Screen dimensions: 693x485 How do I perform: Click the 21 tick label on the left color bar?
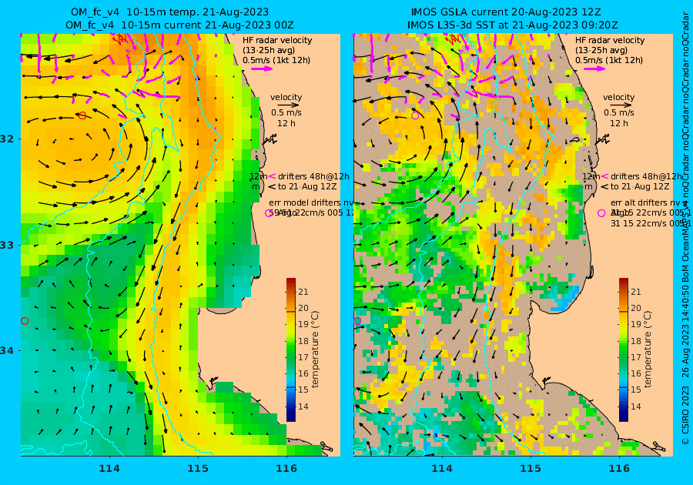coord(303,292)
